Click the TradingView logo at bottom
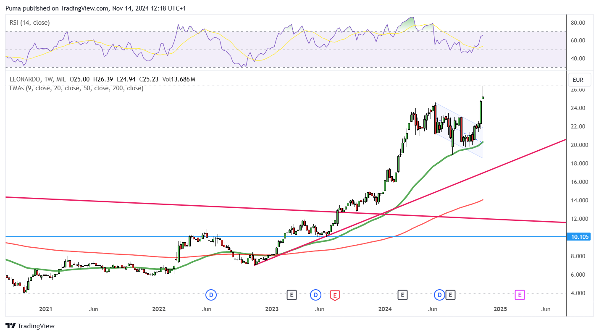This screenshot has height=335, width=599. point(30,326)
